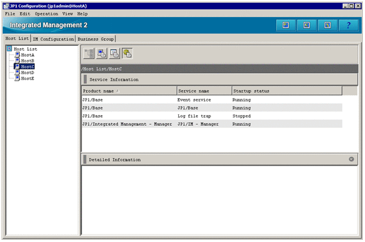Select HostE in the host tree
The width and height of the screenshot is (365, 242).
click(27, 78)
